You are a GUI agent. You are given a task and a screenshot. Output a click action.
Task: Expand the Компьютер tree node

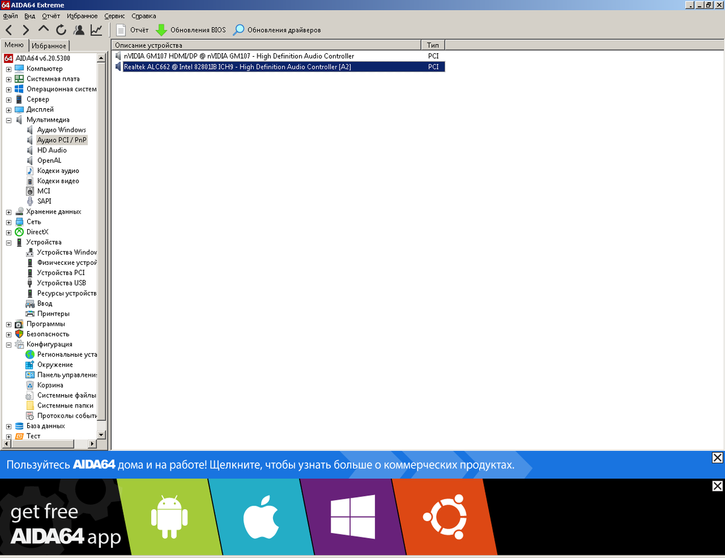point(9,69)
